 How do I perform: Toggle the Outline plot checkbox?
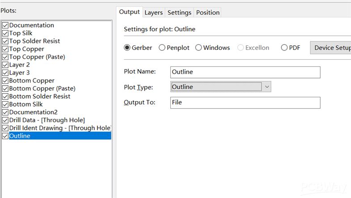(5, 136)
